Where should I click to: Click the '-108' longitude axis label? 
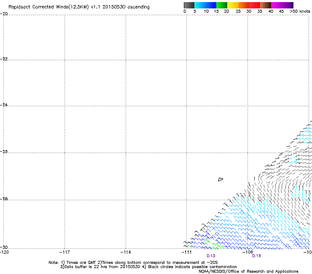tap(247, 252)
